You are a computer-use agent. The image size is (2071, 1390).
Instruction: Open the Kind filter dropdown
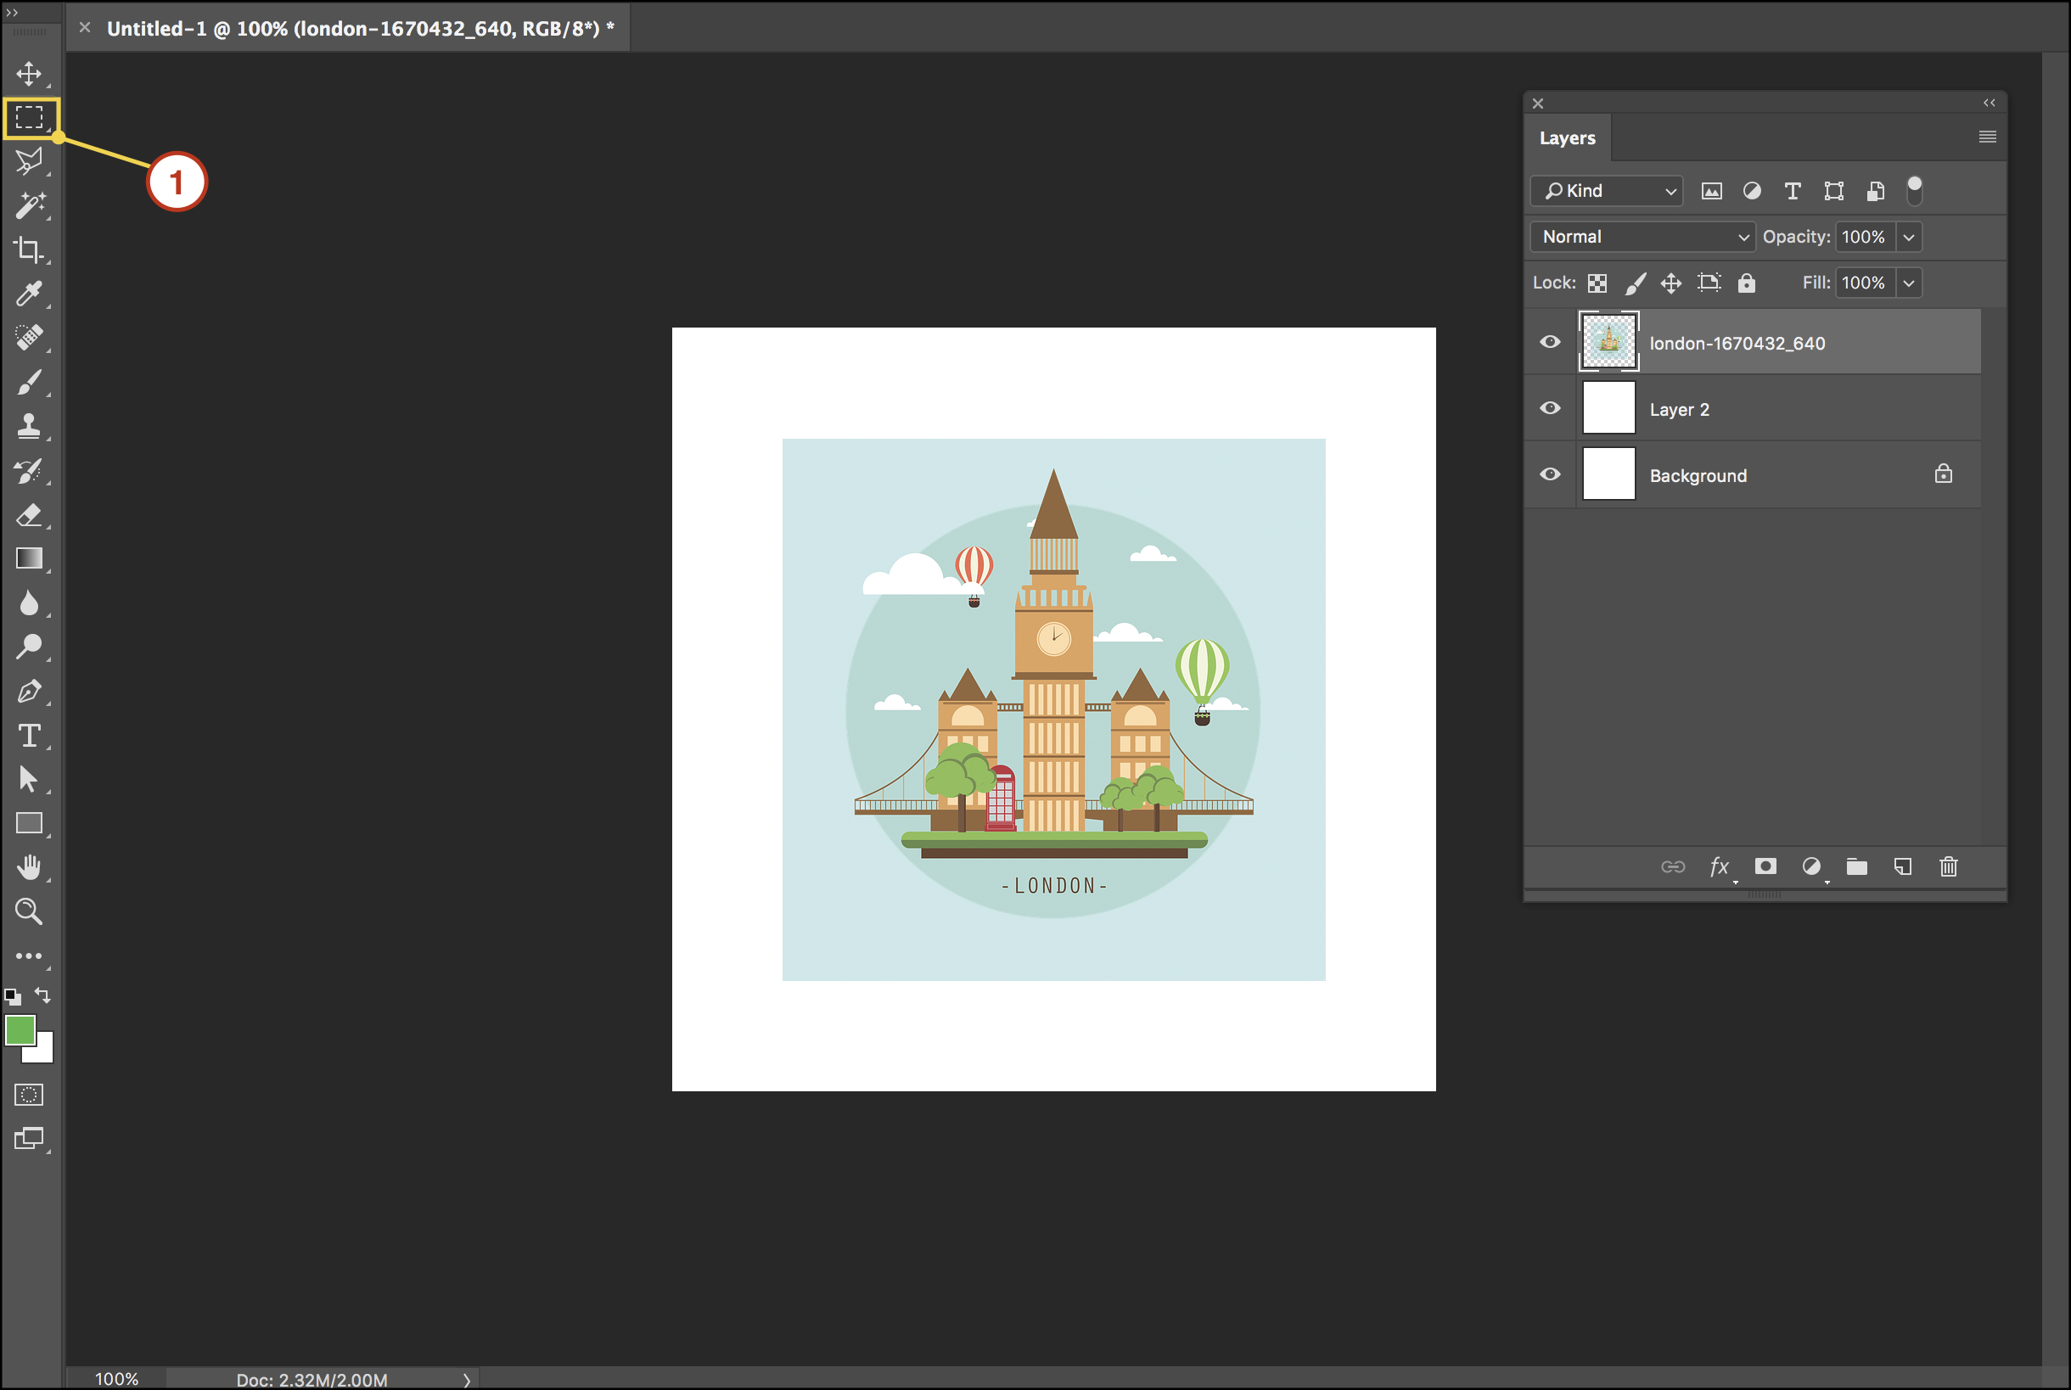[x=1606, y=191]
